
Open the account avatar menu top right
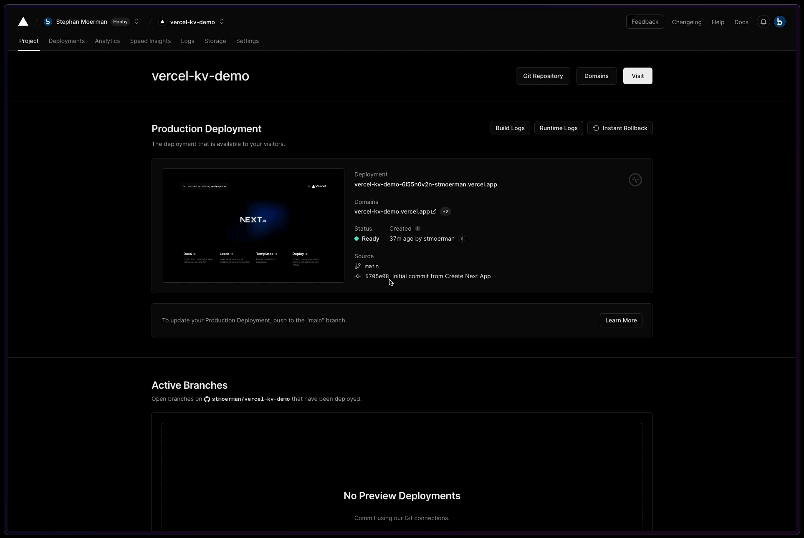780,22
